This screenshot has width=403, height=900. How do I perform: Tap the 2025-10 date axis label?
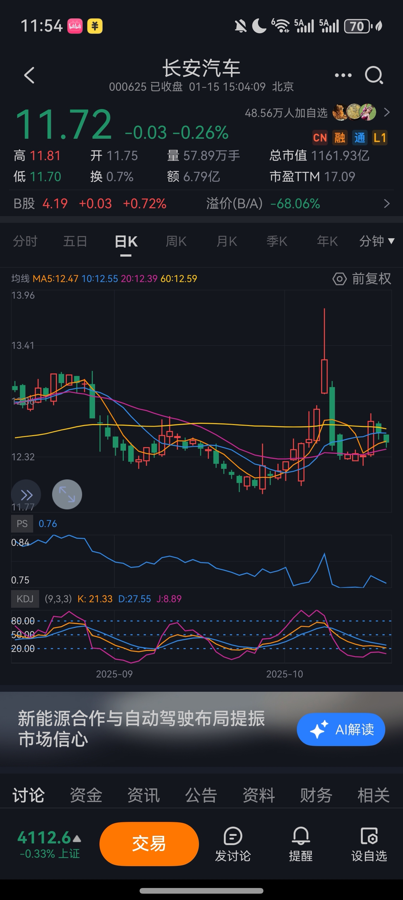(x=285, y=674)
